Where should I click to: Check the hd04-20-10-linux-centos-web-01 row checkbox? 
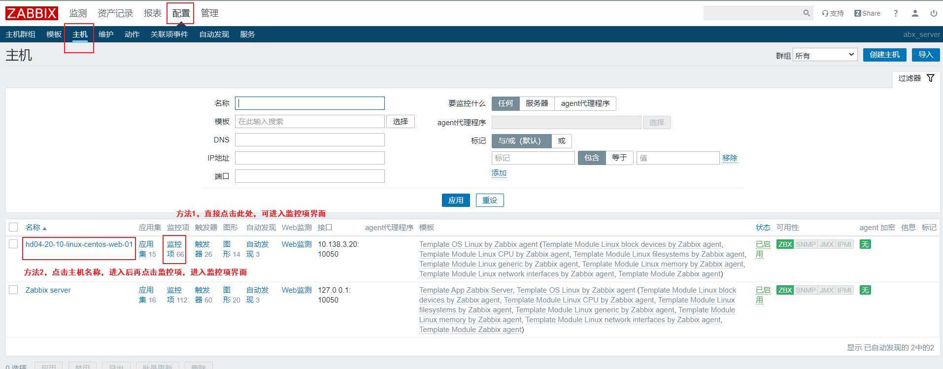click(13, 244)
